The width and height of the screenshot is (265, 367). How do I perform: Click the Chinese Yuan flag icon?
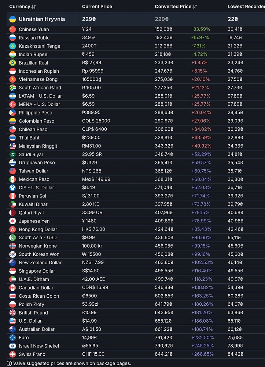[x=12, y=29]
